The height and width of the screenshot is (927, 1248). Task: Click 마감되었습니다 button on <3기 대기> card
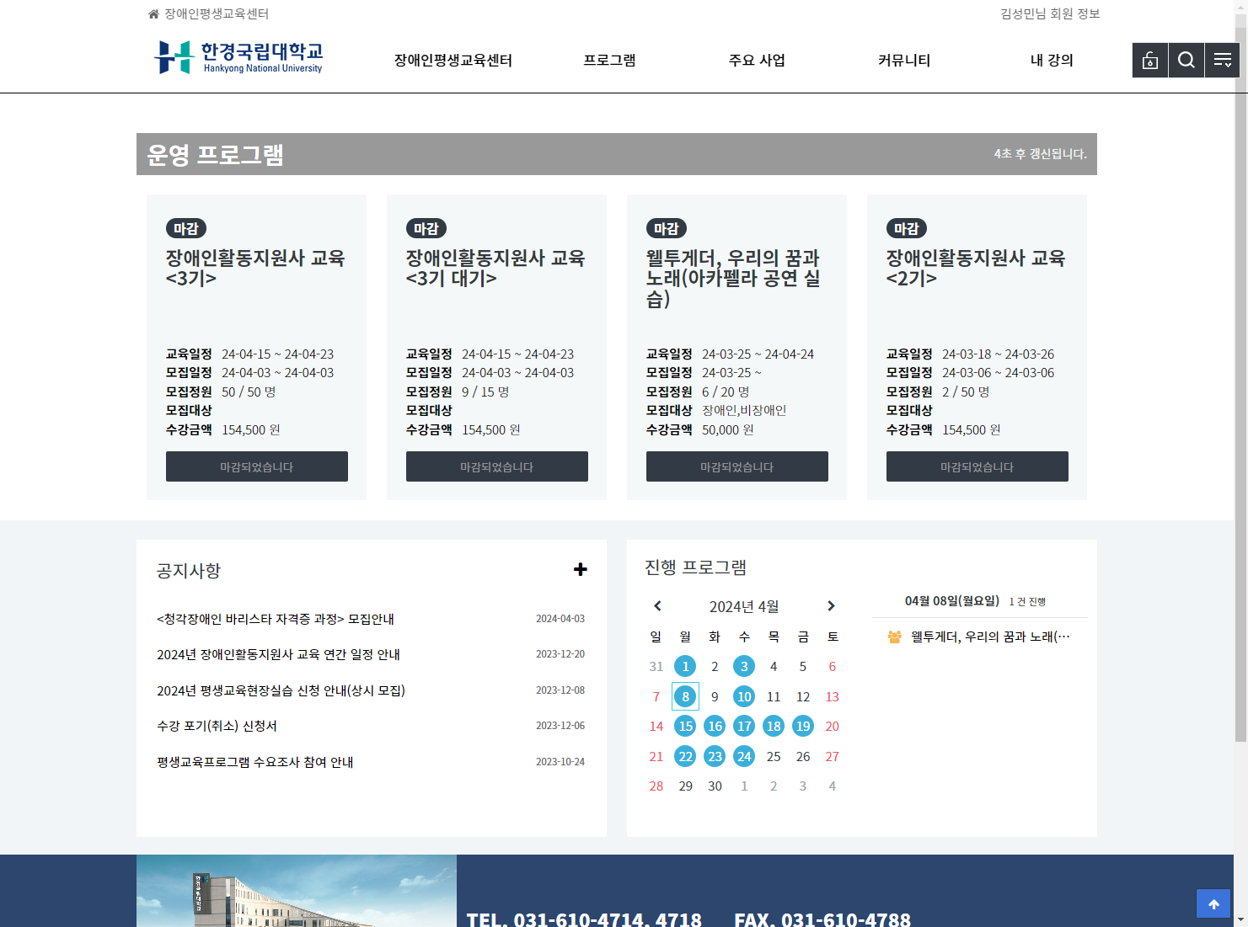[x=497, y=466]
